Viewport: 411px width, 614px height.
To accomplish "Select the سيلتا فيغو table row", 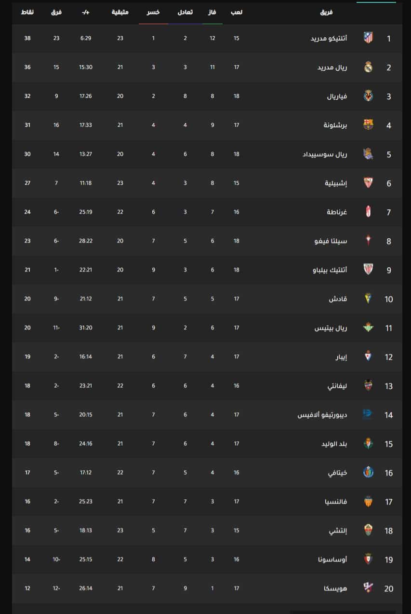I will (x=207, y=241).
